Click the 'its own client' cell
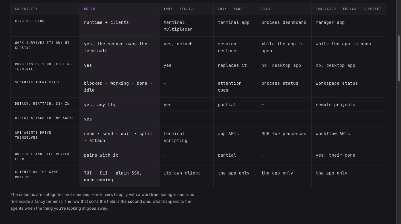 186,177
